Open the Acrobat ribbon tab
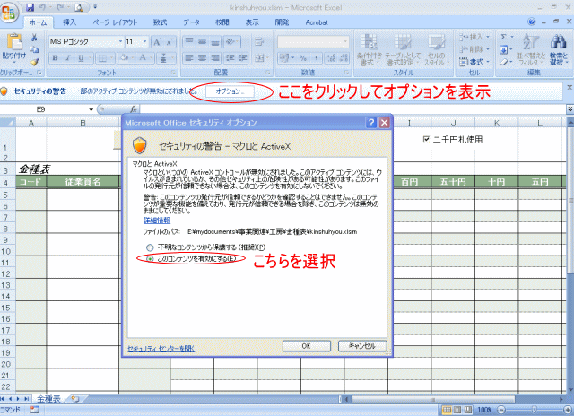 pyautogui.click(x=317, y=22)
